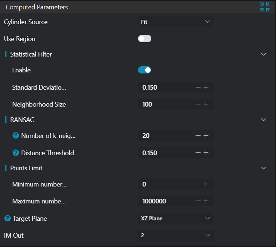Collapse the RANSAC section

[263, 120]
